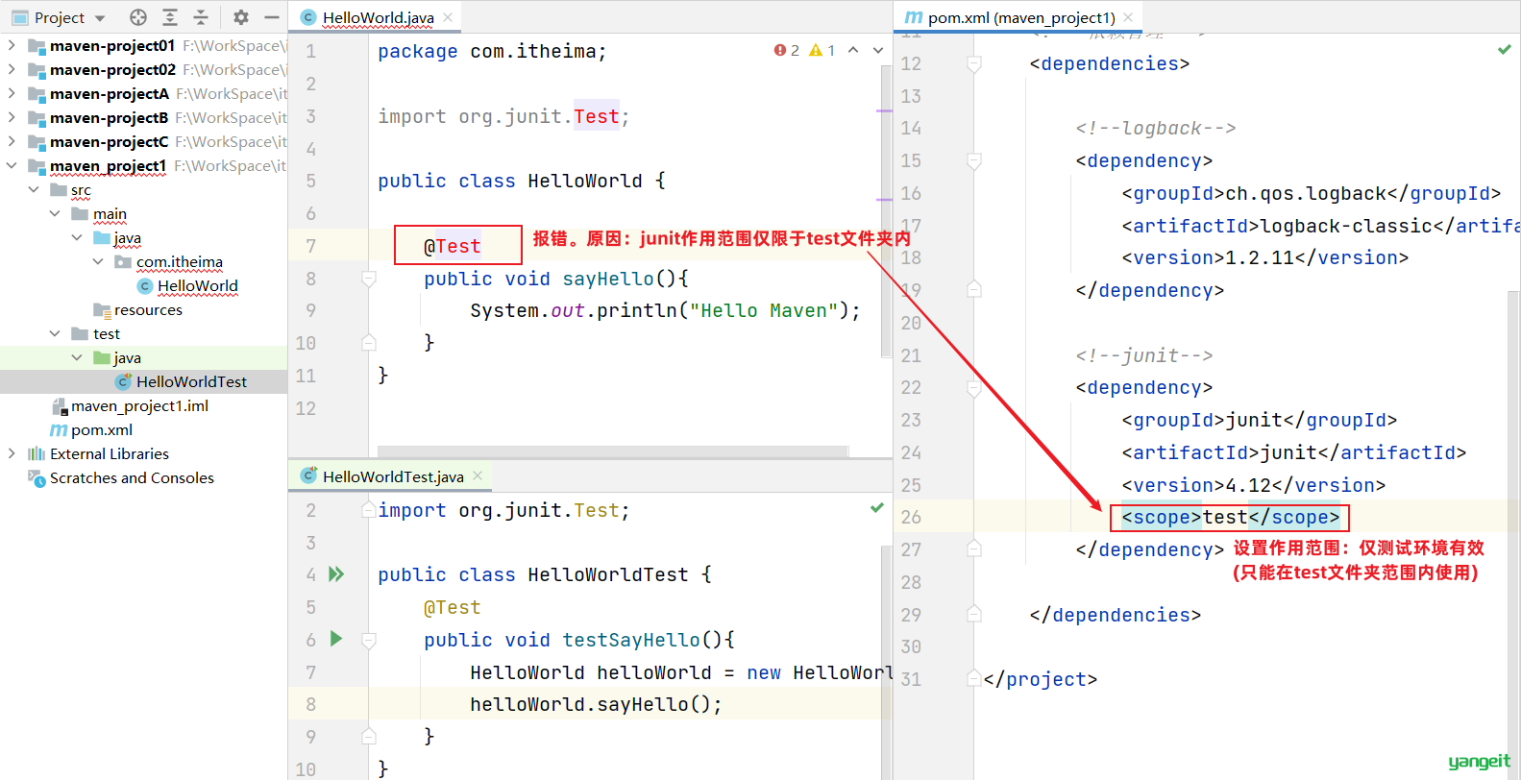The height and width of the screenshot is (780, 1521).
Task: Expand External Libraries node
Action: tap(12, 453)
